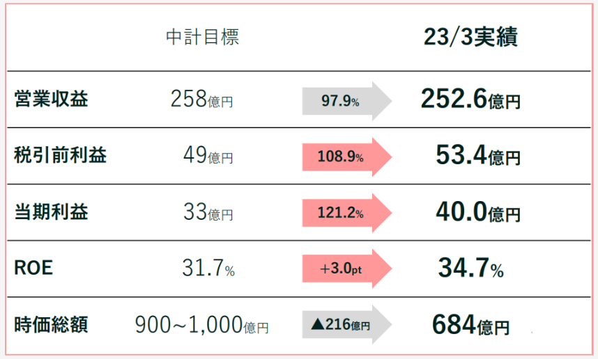Select the 34.7% ROE result

[470, 269]
